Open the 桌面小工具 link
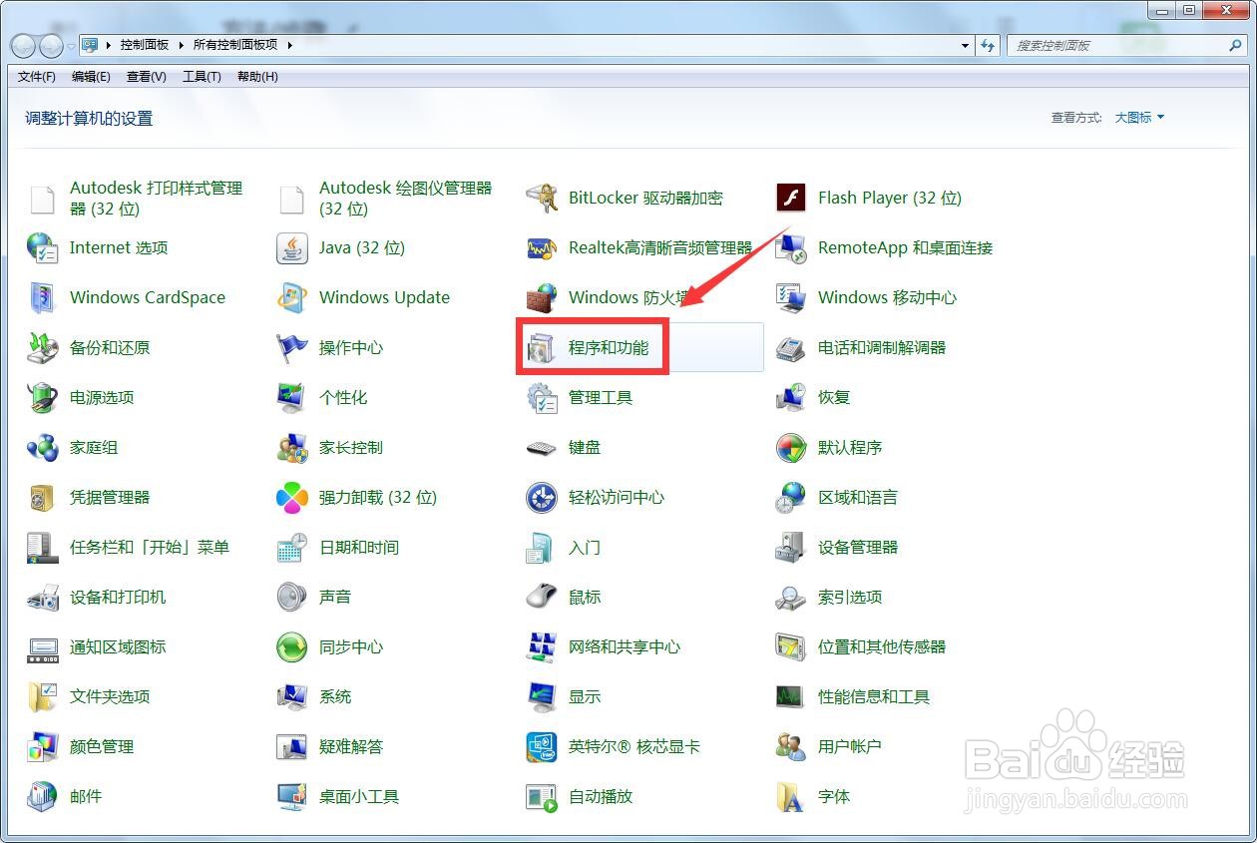Image resolution: width=1257 pixels, height=843 pixels. coord(359,796)
